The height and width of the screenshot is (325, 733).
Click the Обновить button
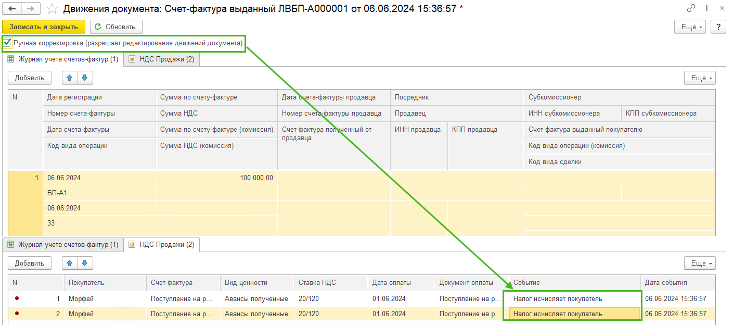(116, 27)
